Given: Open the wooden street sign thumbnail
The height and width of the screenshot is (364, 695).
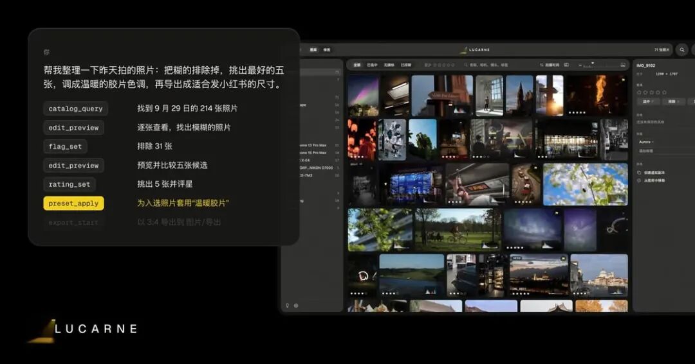Looking at the screenshot, I should click(442, 96).
